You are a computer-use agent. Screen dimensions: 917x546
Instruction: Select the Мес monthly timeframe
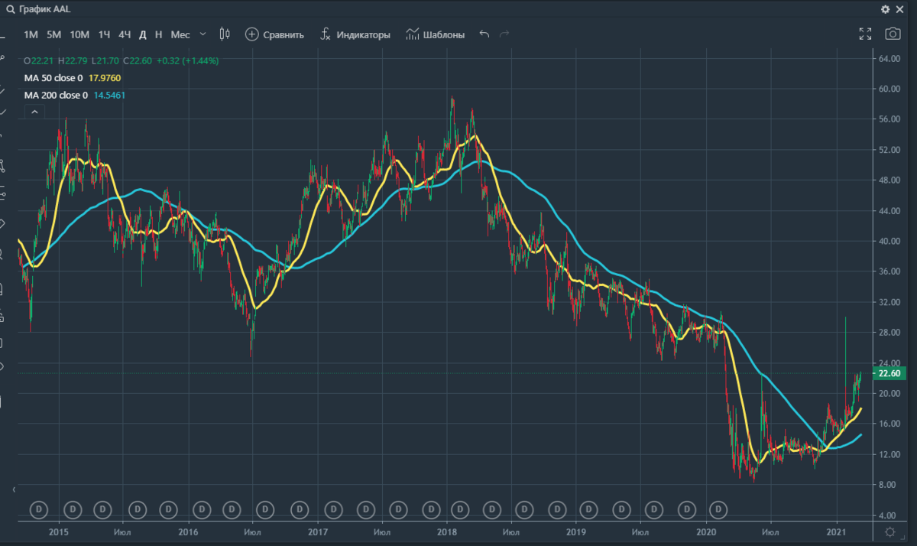click(x=180, y=34)
